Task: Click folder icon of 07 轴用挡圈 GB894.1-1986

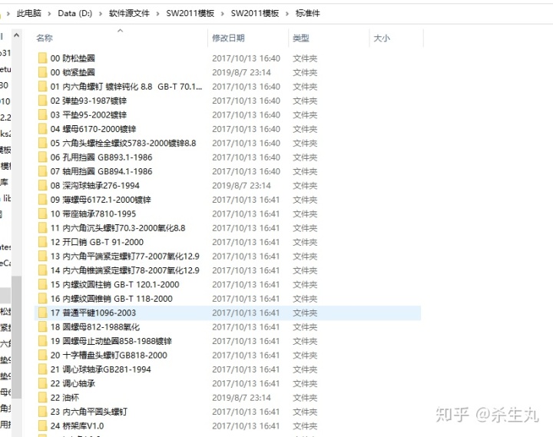Action: (42, 171)
